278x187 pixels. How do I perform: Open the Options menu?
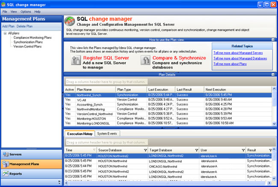tap(26, 12)
